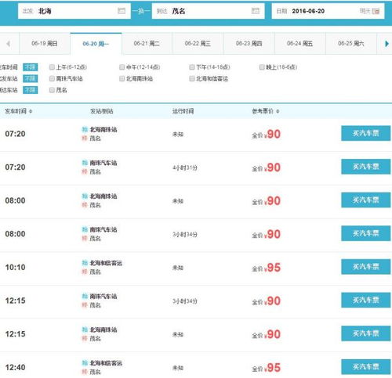Switch to 06-21 周二 date tab
This screenshot has width=392, height=378.
pyautogui.click(x=147, y=44)
